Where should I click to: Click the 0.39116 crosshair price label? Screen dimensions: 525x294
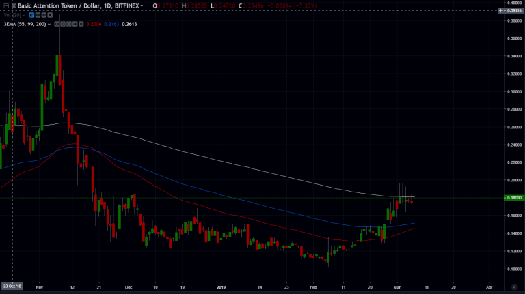coord(513,10)
